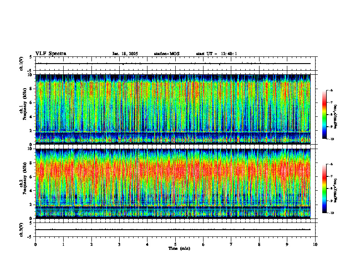
Task: Click inside the ch.1 spectrogram panel
Action: (x=173, y=109)
